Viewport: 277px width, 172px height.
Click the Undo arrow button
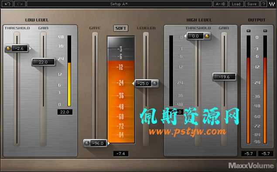click(7, 4)
